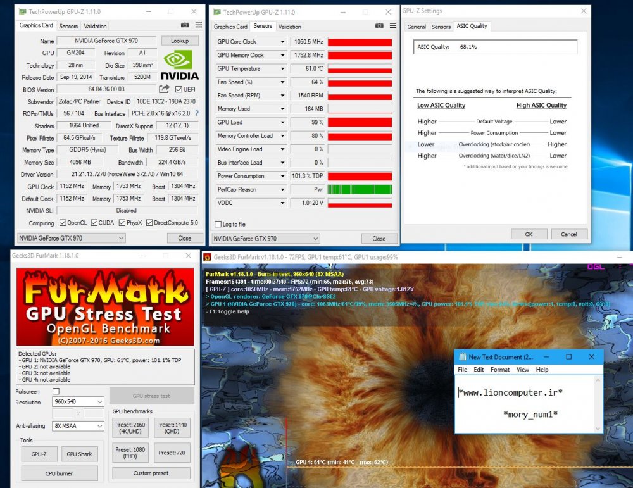Click the Preset:1080 (FHD) benchmark button
Screen dimensions: 633x488
(130, 453)
